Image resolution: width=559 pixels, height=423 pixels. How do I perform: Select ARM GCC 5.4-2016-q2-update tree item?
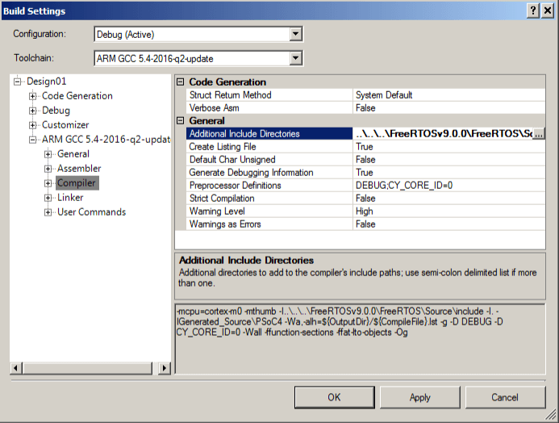[x=106, y=140]
